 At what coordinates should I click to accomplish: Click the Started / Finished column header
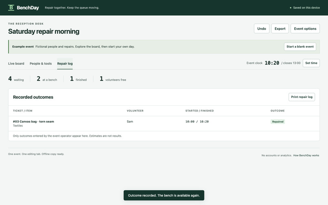[199, 111]
